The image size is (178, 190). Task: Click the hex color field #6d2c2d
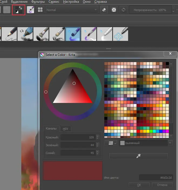click(x=156, y=178)
